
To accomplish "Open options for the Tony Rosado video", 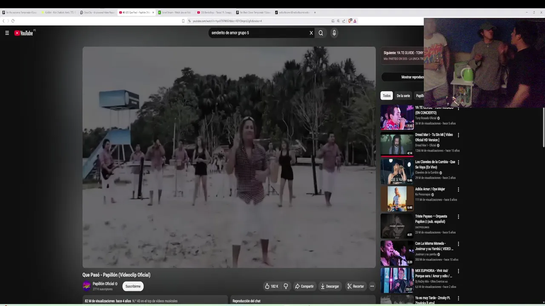I will pyautogui.click(x=458, y=109).
